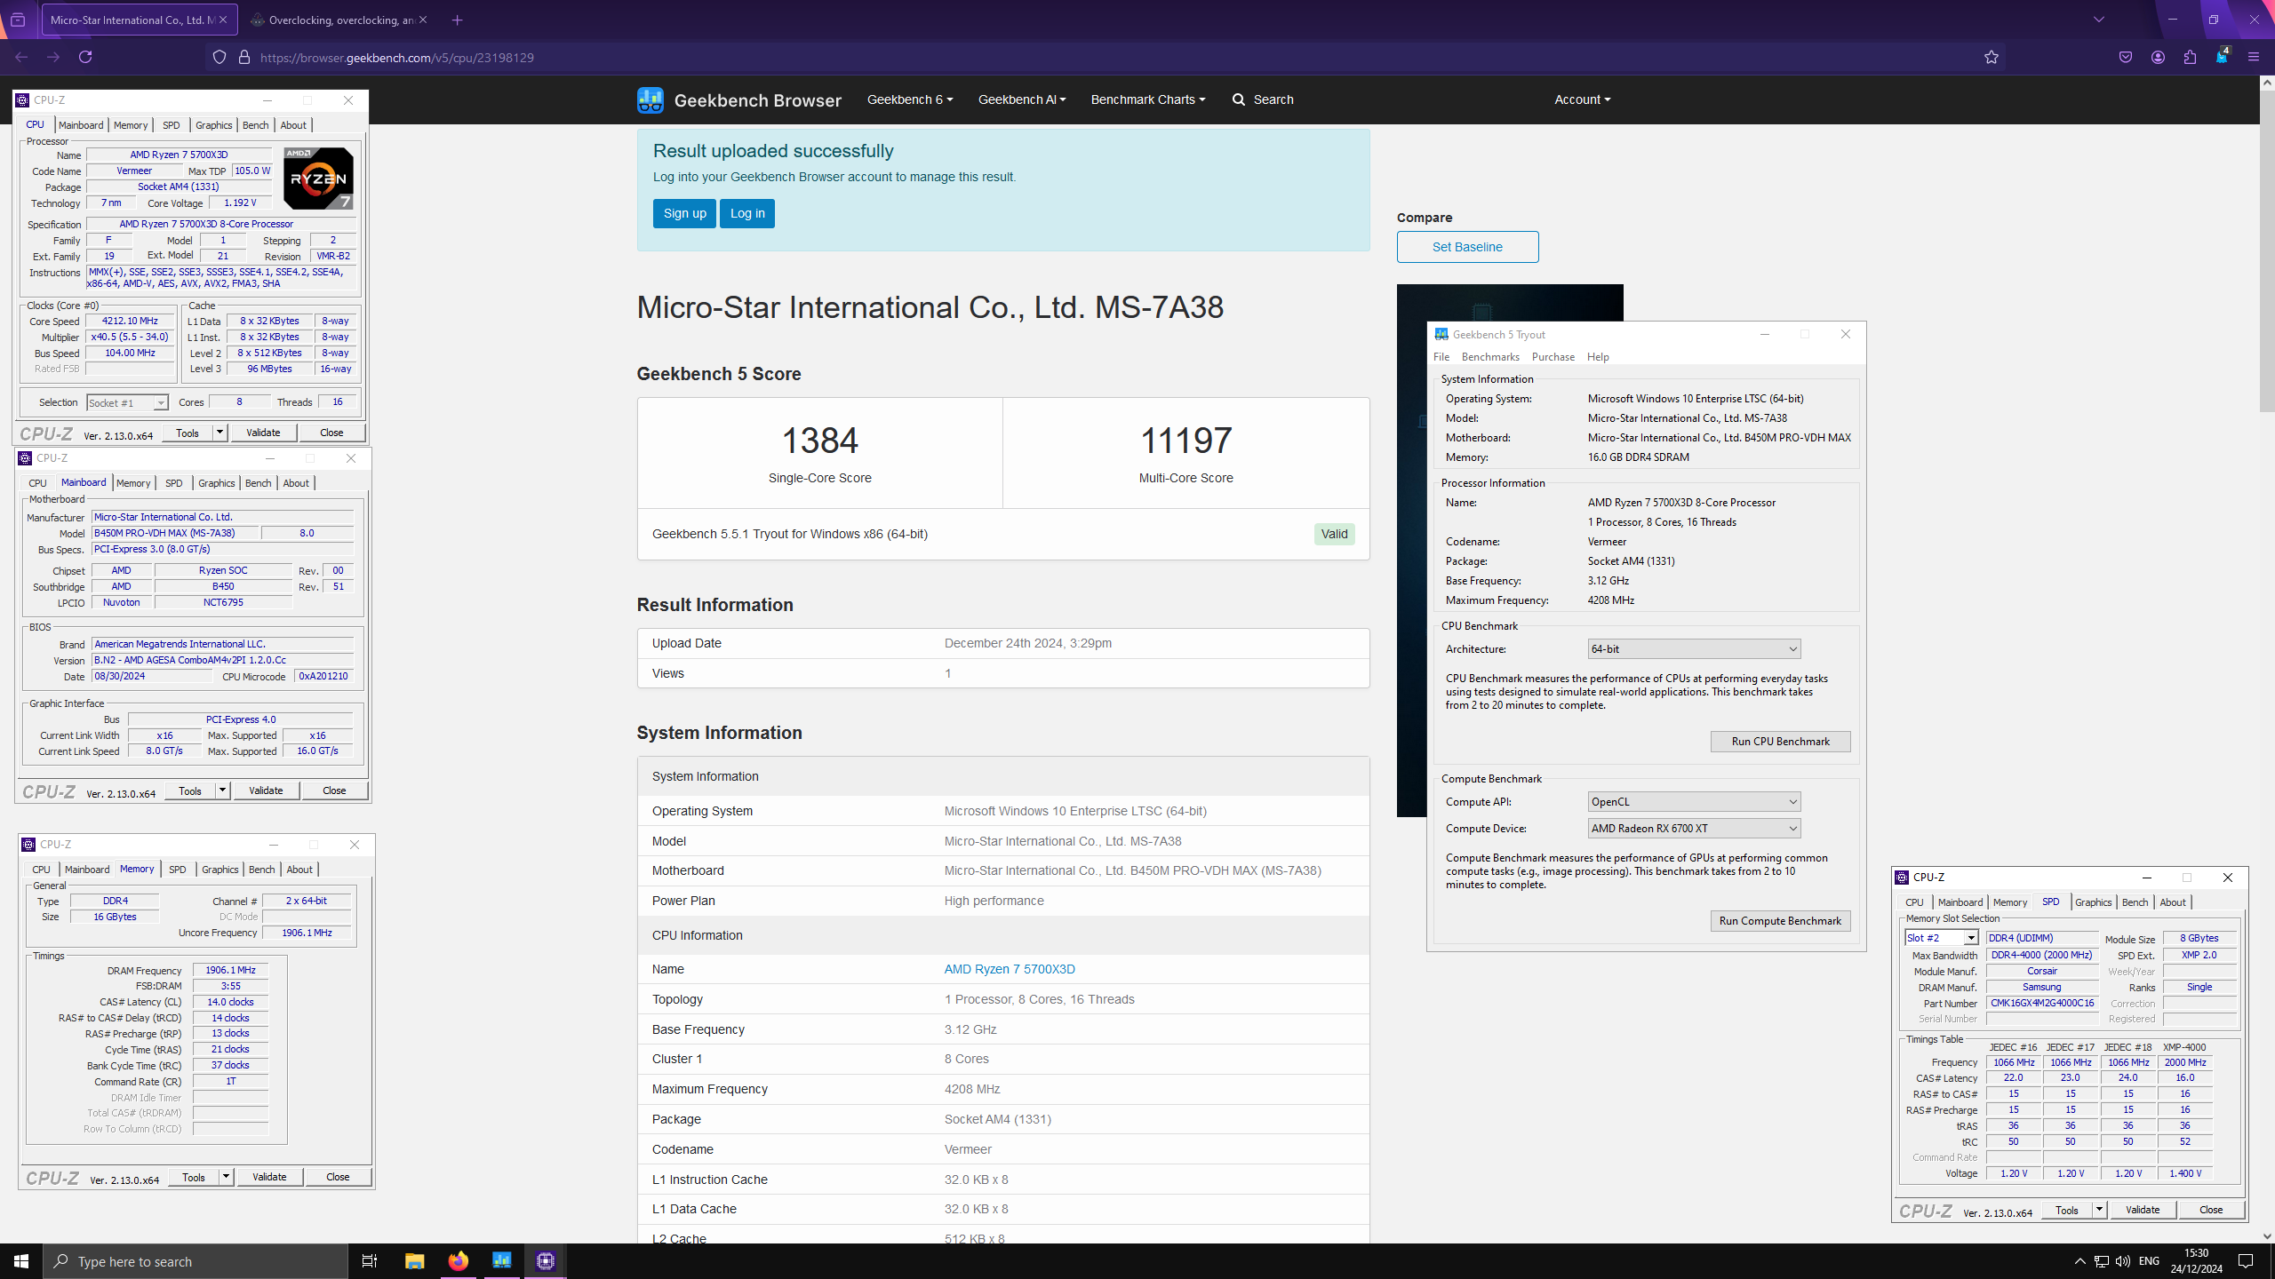2275x1279 pixels.
Task: Open a new browser tab plus icon
Action: pos(457,20)
